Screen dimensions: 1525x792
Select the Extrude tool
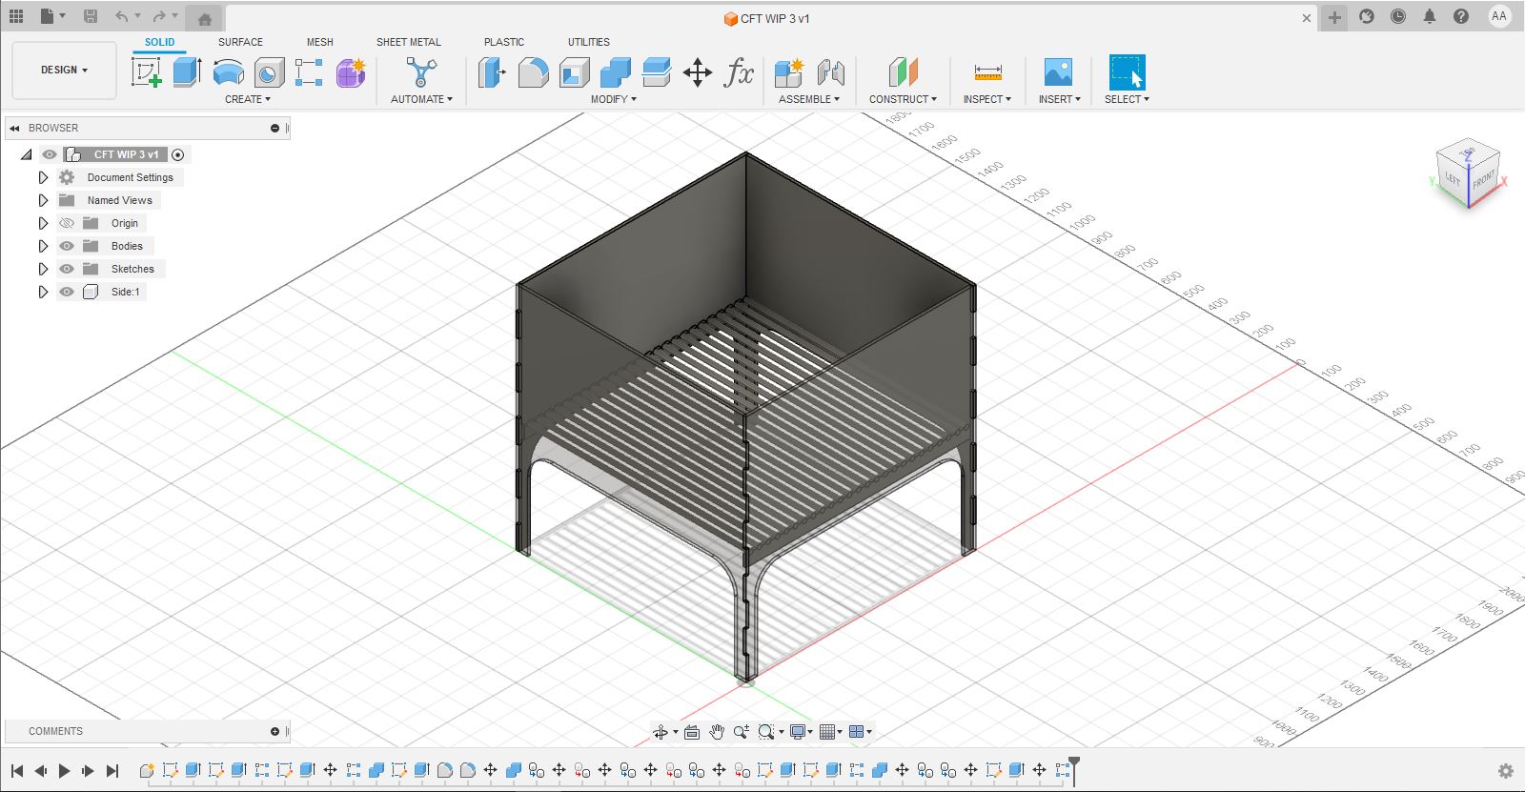click(x=187, y=72)
